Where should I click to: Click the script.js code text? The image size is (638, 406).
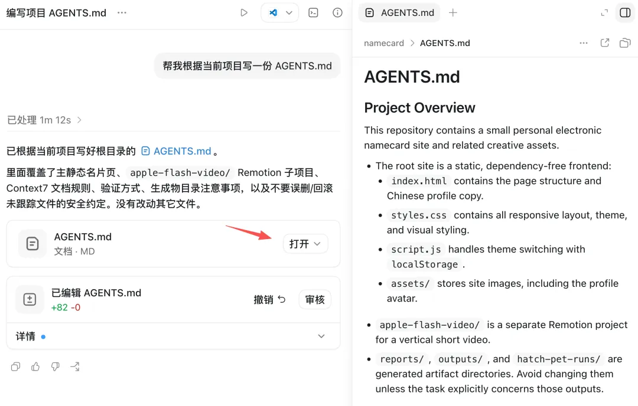(416, 249)
